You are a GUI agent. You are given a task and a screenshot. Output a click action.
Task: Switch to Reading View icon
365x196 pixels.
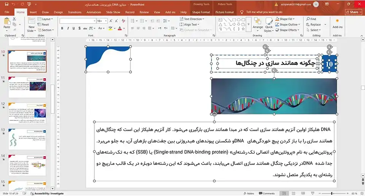coord(303,193)
